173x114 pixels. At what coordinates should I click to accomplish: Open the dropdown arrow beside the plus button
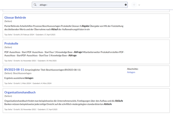[139, 5]
